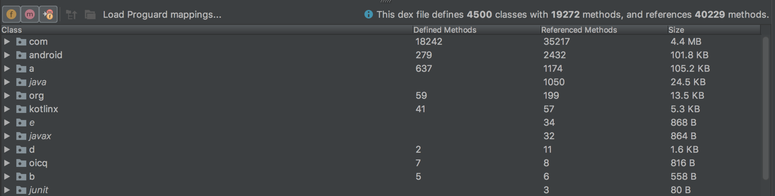Sort by Defined Methods column header
The image size is (775, 196).
(x=444, y=30)
